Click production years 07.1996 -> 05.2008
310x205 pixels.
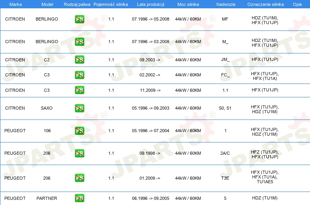coord(151,19)
